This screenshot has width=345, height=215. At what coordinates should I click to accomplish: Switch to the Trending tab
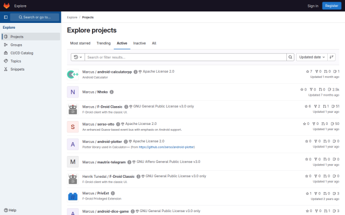tap(103, 43)
